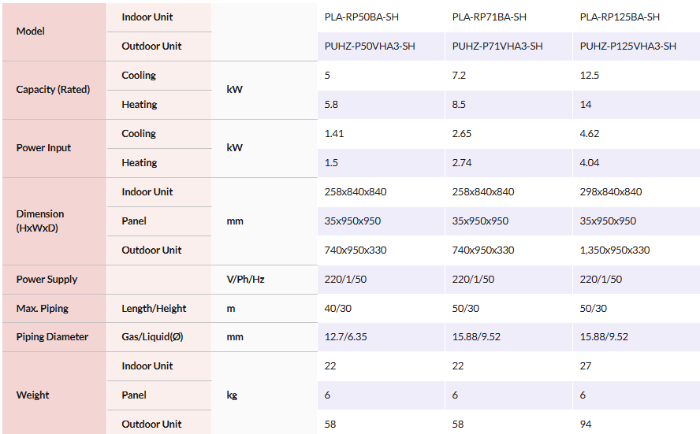Screen dimensions: 700x434
Task: Select outdoor unit PUHZ-P50VHA3-SH
Action: click(370, 46)
